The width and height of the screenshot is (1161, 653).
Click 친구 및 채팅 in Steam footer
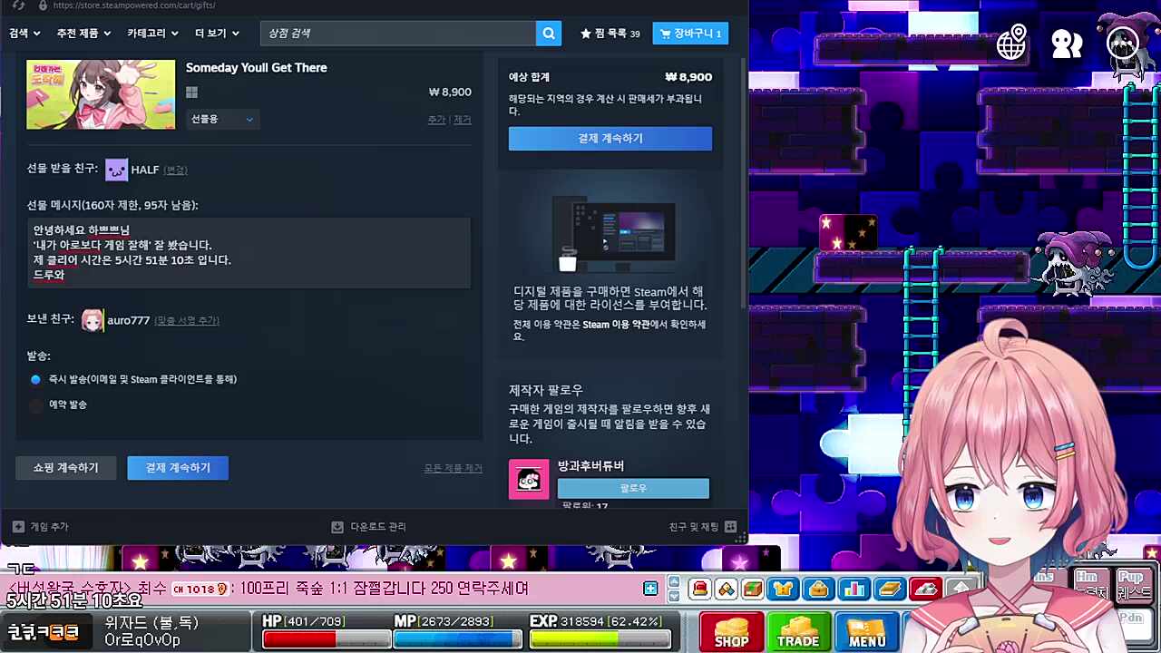click(x=694, y=527)
